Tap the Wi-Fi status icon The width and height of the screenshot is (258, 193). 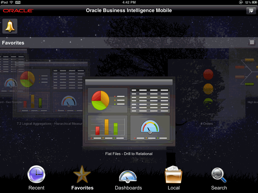coord(11,2)
